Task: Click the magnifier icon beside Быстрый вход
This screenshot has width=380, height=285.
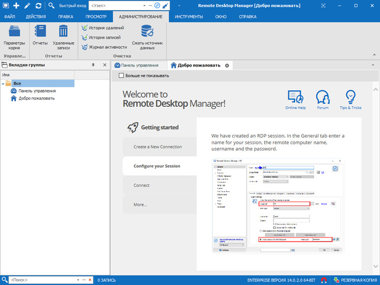Action: click(x=51, y=5)
